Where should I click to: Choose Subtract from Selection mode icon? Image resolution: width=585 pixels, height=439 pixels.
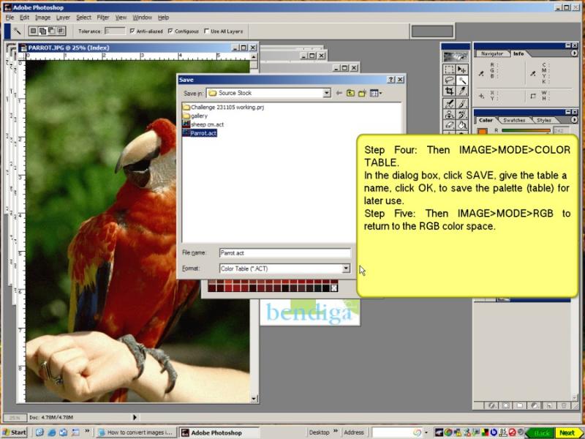tap(51, 31)
